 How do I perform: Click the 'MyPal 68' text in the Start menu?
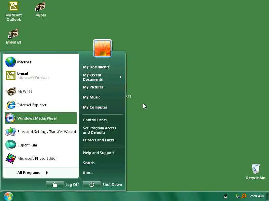pyautogui.click(x=25, y=91)
